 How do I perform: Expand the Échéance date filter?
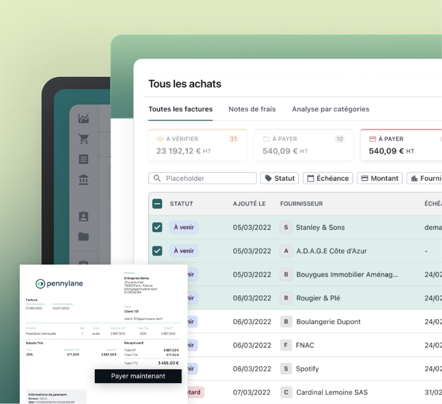(328, 178)
